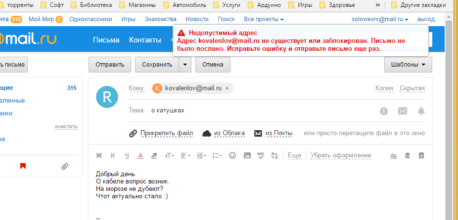Open the greeting card flower icon
The image size is (458, 220).
tap(408, 155)
